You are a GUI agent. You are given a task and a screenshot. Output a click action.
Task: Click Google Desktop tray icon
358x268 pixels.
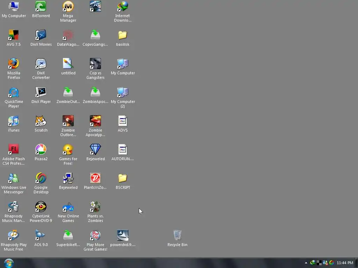coord(332,263)
